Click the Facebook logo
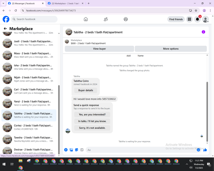Viewport: 214px width, 171px height. pos(6,19)
